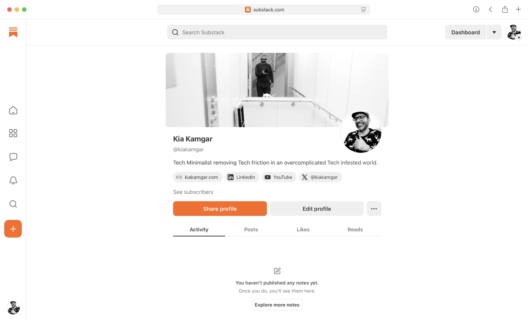
Task: Create new post with orange plus button
Action: click(13, 229)
